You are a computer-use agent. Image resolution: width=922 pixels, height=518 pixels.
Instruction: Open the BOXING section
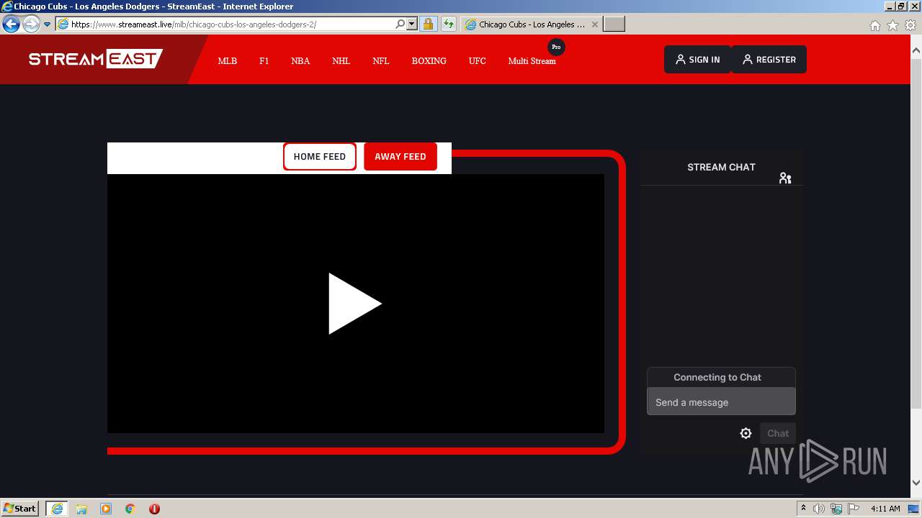click(x=429, y=61)
